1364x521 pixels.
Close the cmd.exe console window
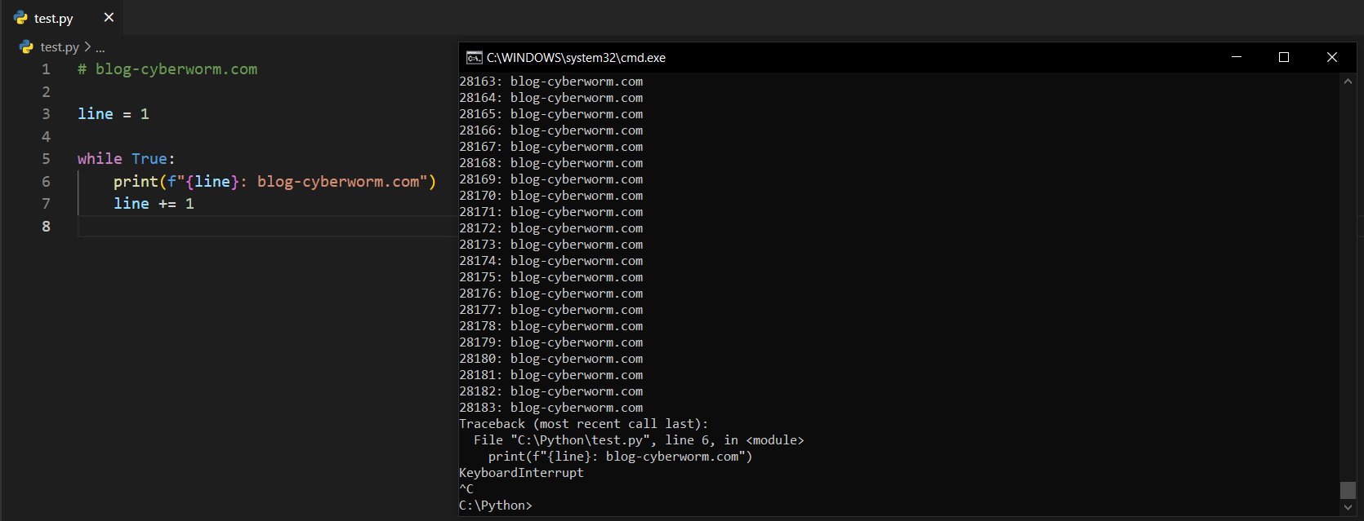1331,57
